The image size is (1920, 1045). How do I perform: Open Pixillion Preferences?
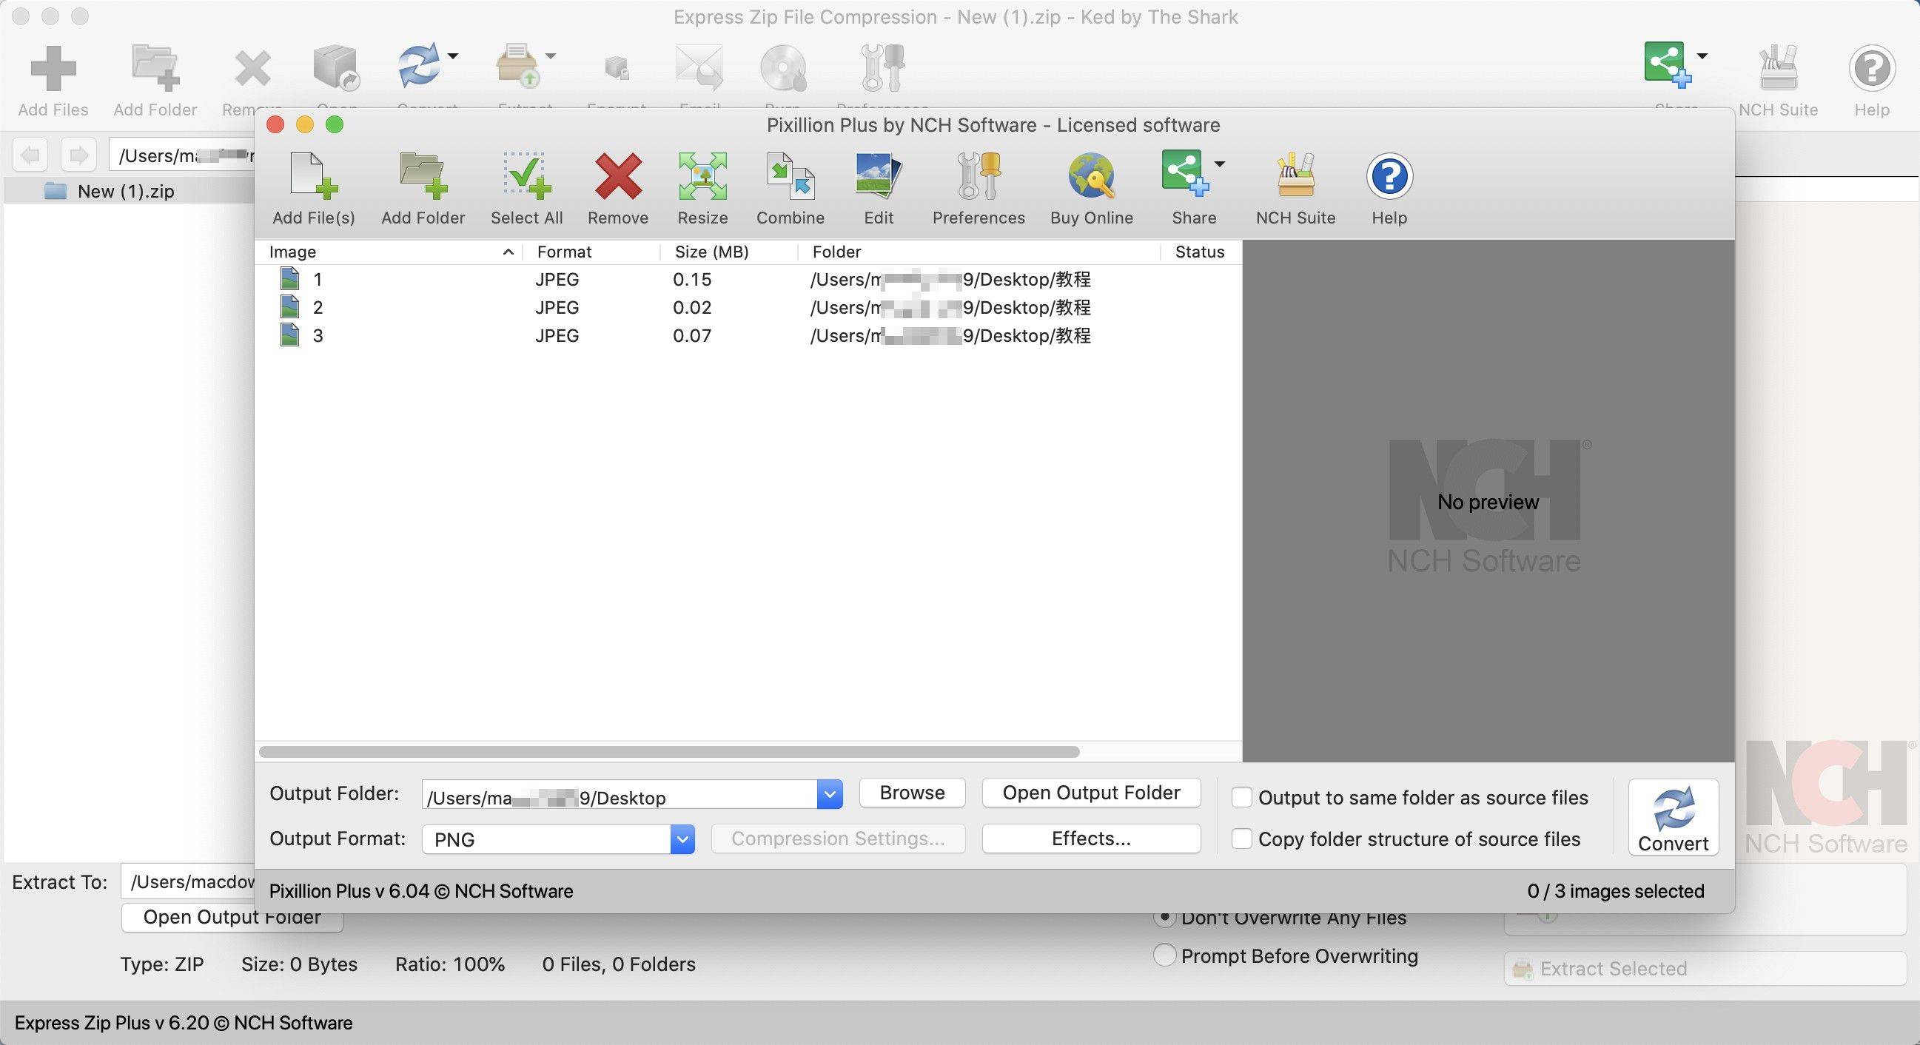(x=978, y=177)
